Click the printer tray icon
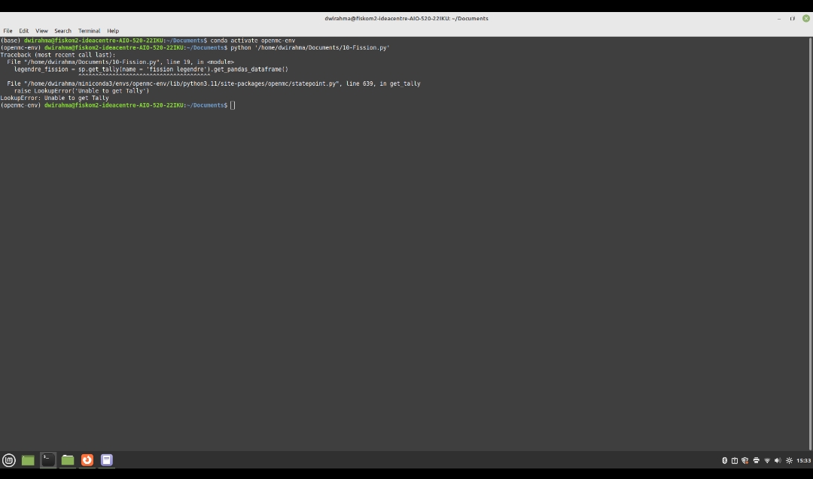Image resolution: width=813 pixels, height=479 pixels. coord(756,460)
